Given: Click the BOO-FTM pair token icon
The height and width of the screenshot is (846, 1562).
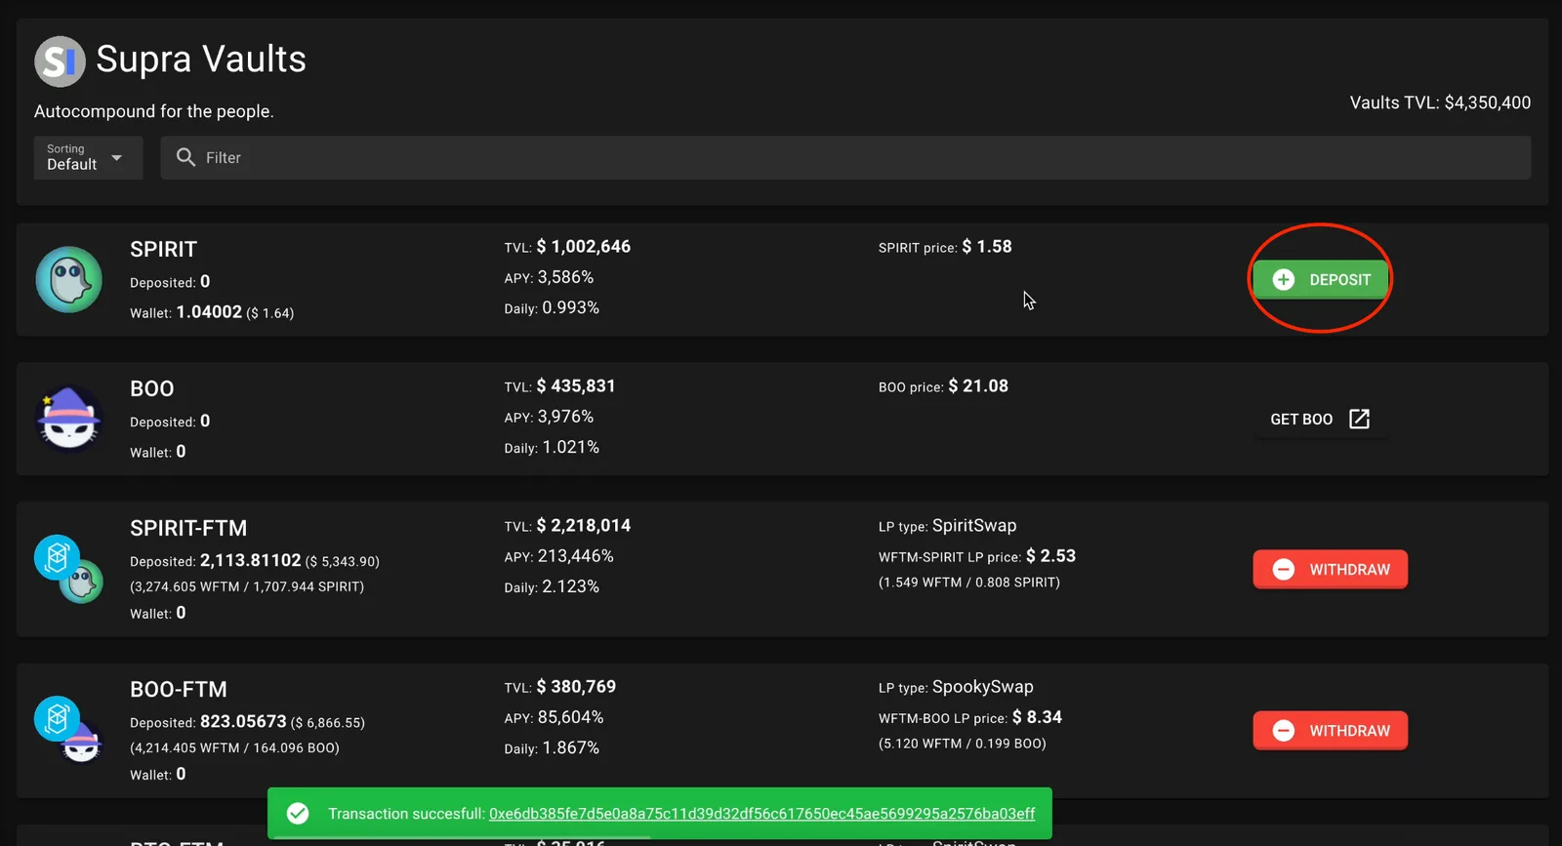Looking at the screenshot, I should coord(68,730).
